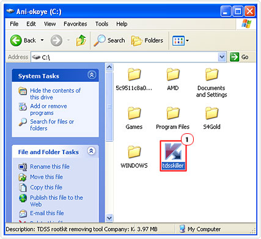Open the Search pane from toolbar
261x239 pixels.
(x=109, y=40)
